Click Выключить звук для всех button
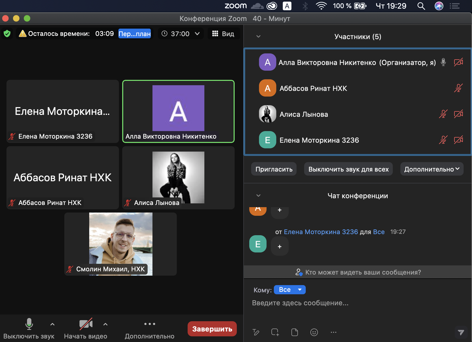Viewport: 472px width, 342px height. coord(348,169)
